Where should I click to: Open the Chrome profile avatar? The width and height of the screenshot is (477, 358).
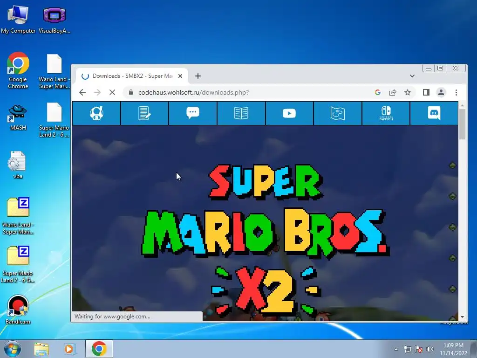point(441,92)
